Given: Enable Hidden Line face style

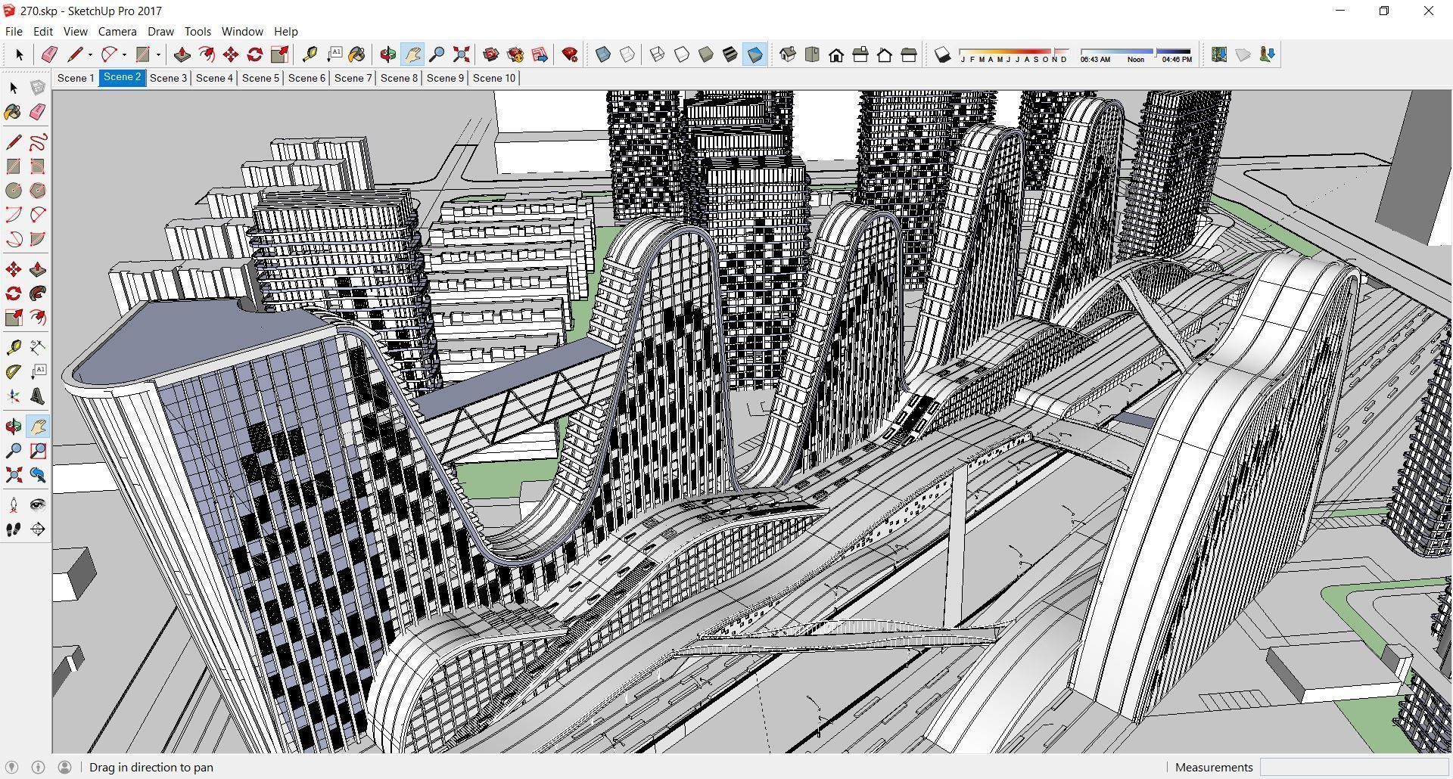Looking at the screenshot, I should pyautogui.click(x=682, y=54).
